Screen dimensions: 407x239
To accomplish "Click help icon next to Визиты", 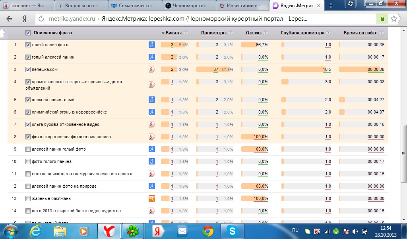I will pyautogui.click(x=186, y=33).
